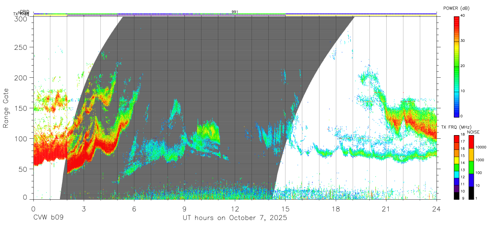Click the 200 label on the range gate axis
Screen dimensions: 491x226
coord(22,78)
